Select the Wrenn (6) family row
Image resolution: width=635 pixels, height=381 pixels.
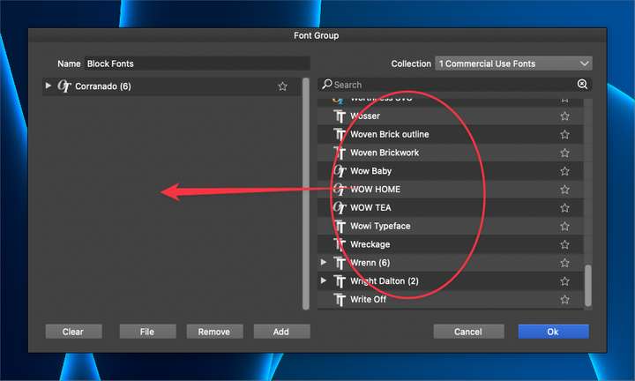[x=451, y=263]
